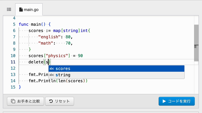Click the reset circular arrow icon
This screenshot has width=202, height=113.
coord(51,101)
